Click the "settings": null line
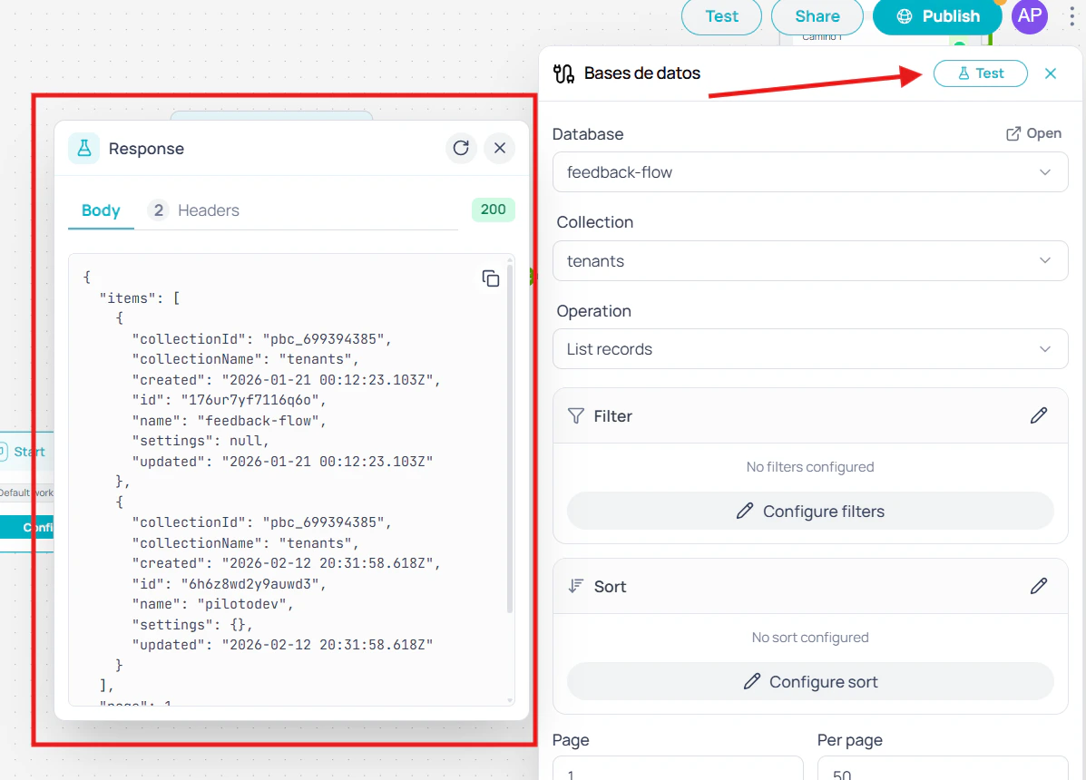The width and height of the screenshot is (1086, 780). [201, 441]
